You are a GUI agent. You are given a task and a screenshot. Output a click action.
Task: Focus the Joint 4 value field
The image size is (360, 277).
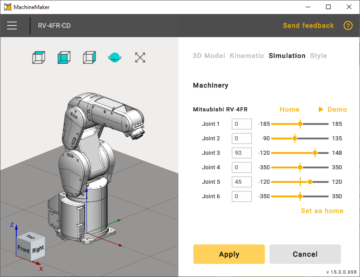tap(242, 167)
